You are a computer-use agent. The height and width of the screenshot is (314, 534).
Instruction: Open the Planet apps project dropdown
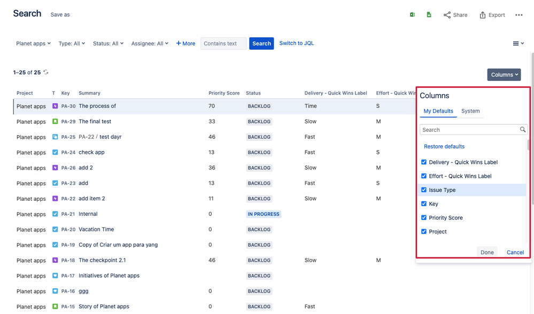pos(33,44)
